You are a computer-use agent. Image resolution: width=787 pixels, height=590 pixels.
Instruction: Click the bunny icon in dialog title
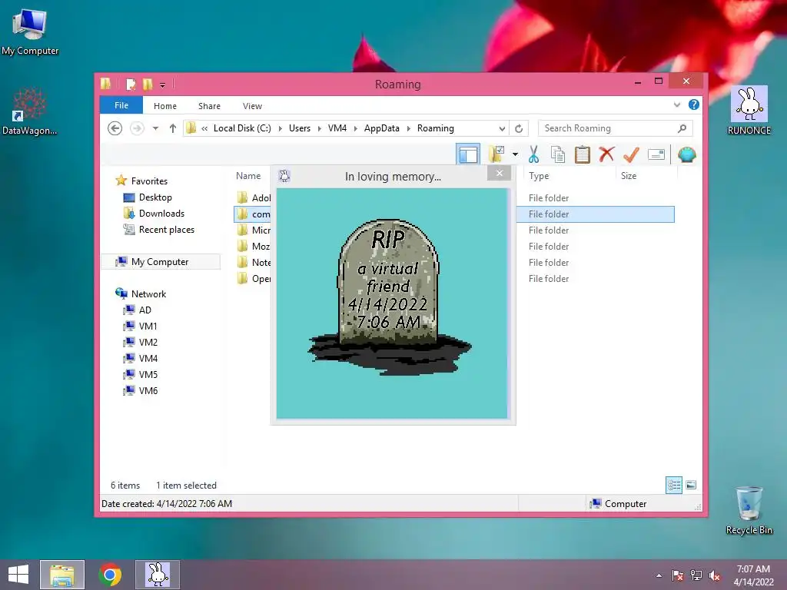tap(284, 176)
